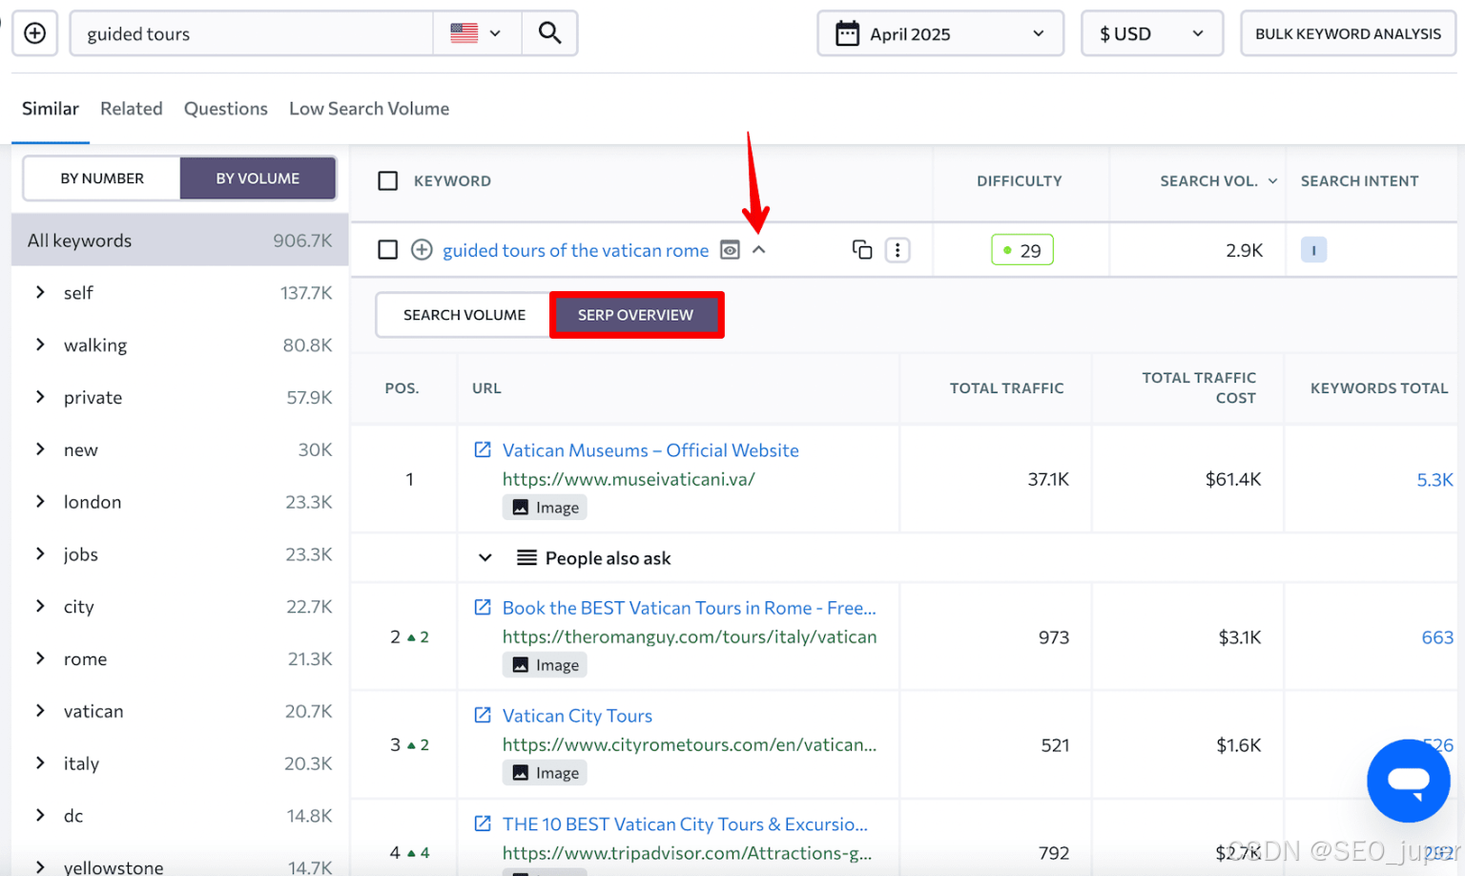Click the Search Intent column header
This screenshot has width=1465, height=876.
click(x=1360, y=180)
